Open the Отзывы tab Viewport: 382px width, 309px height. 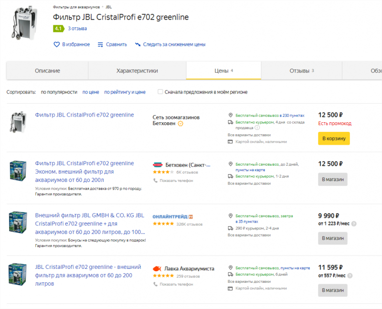302,71
